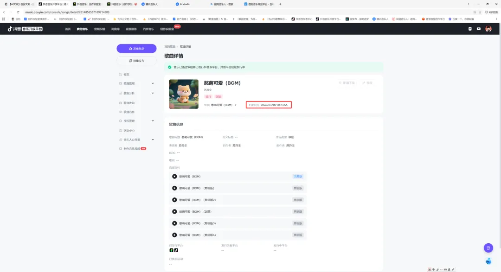Play the 憨萌可爱（BGM）完整版 track

[x=175, y=177]
